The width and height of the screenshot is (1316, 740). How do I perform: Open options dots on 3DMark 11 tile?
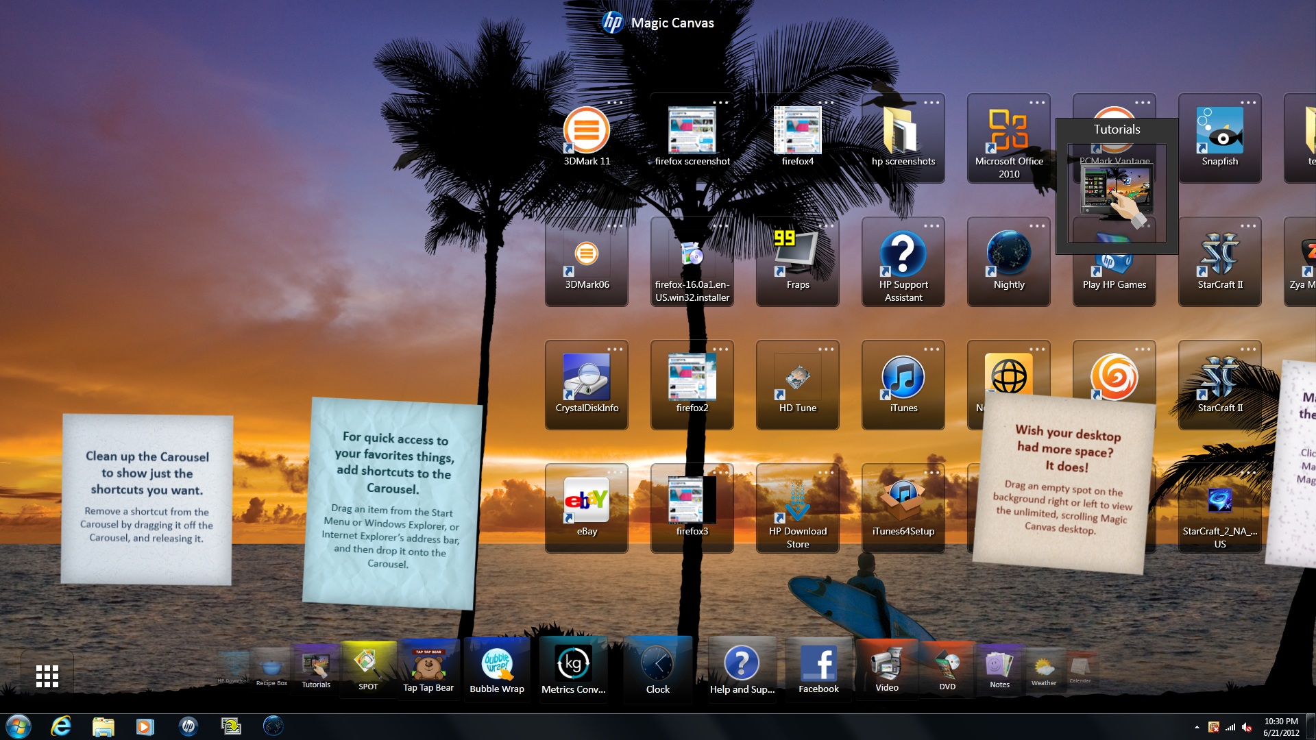615,103
